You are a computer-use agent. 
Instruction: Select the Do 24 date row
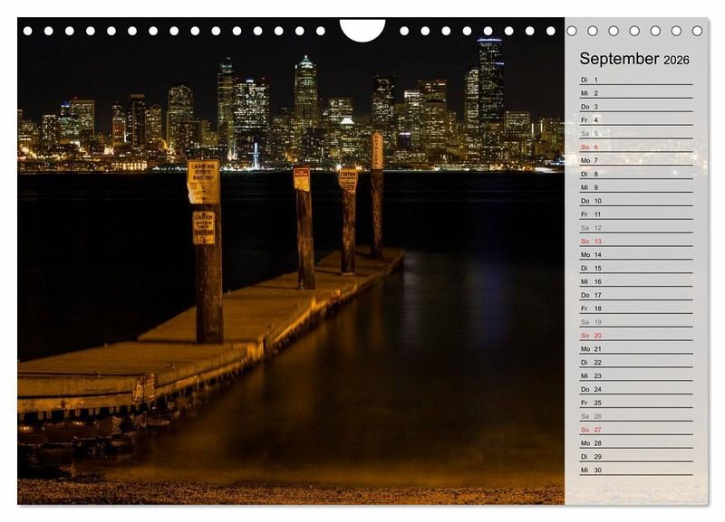click(635, 389)
